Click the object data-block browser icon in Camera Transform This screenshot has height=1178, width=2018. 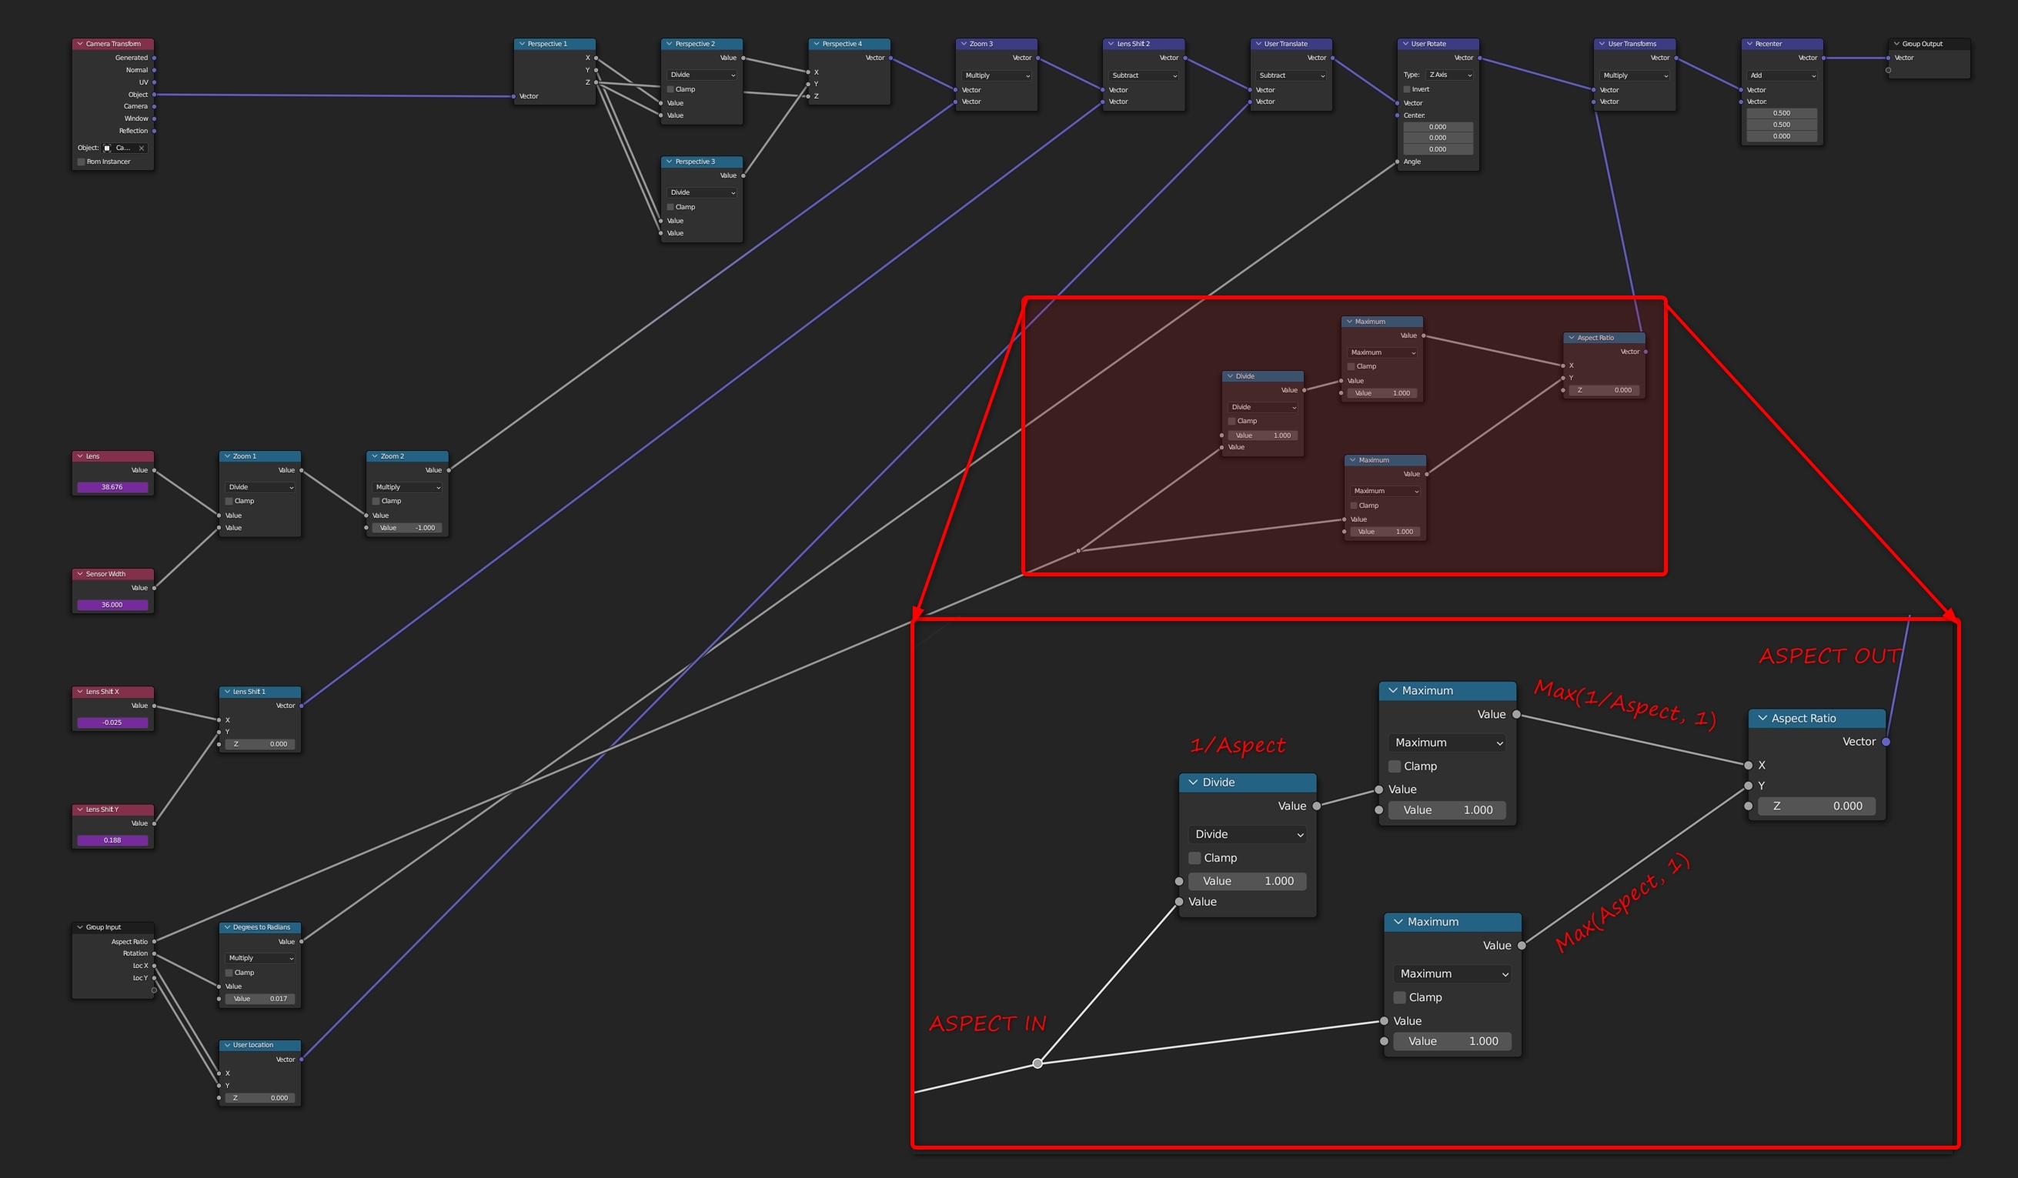106,148
